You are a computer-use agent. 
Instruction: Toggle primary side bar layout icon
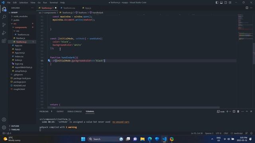217,3
